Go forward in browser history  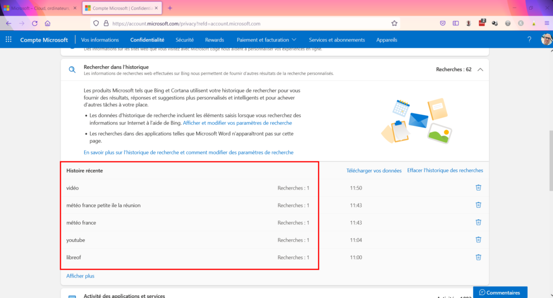(22, 23)
